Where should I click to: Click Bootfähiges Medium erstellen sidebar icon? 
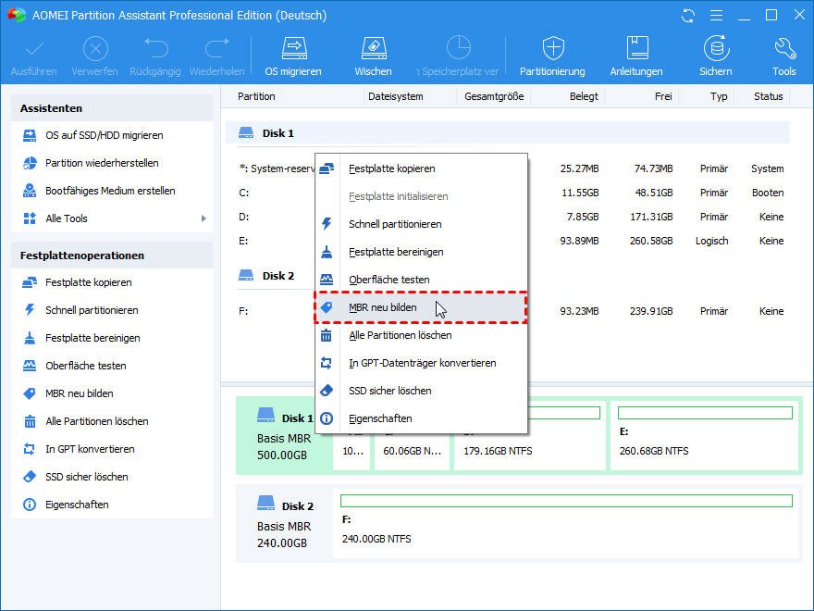pos(30,191)
